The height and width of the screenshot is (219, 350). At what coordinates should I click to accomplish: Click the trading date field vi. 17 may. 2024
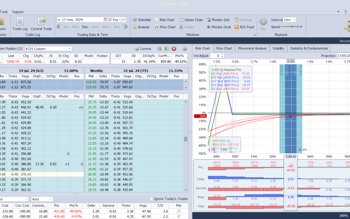(80, 20)
